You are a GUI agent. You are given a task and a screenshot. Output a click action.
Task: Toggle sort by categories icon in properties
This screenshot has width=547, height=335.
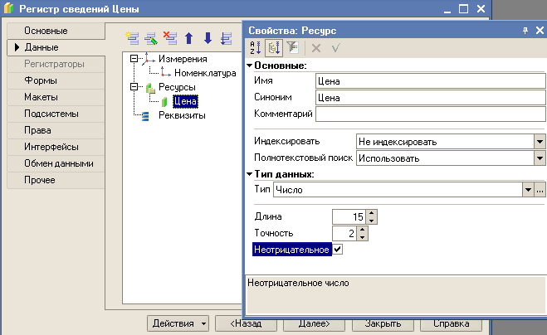[x=274, y=48]
